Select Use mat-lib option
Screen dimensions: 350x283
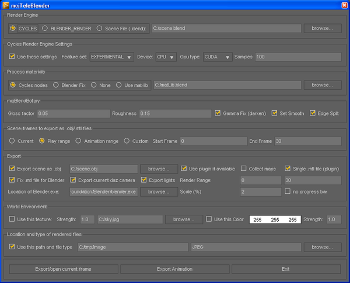pos(119,85)
